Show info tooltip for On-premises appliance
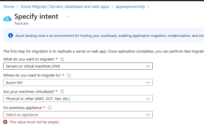The image size is (204, 133). [50, 108]
